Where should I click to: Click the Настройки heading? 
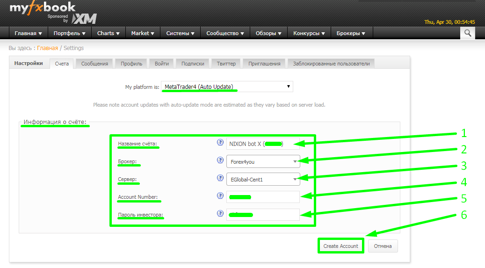click(x=29, y=63)
